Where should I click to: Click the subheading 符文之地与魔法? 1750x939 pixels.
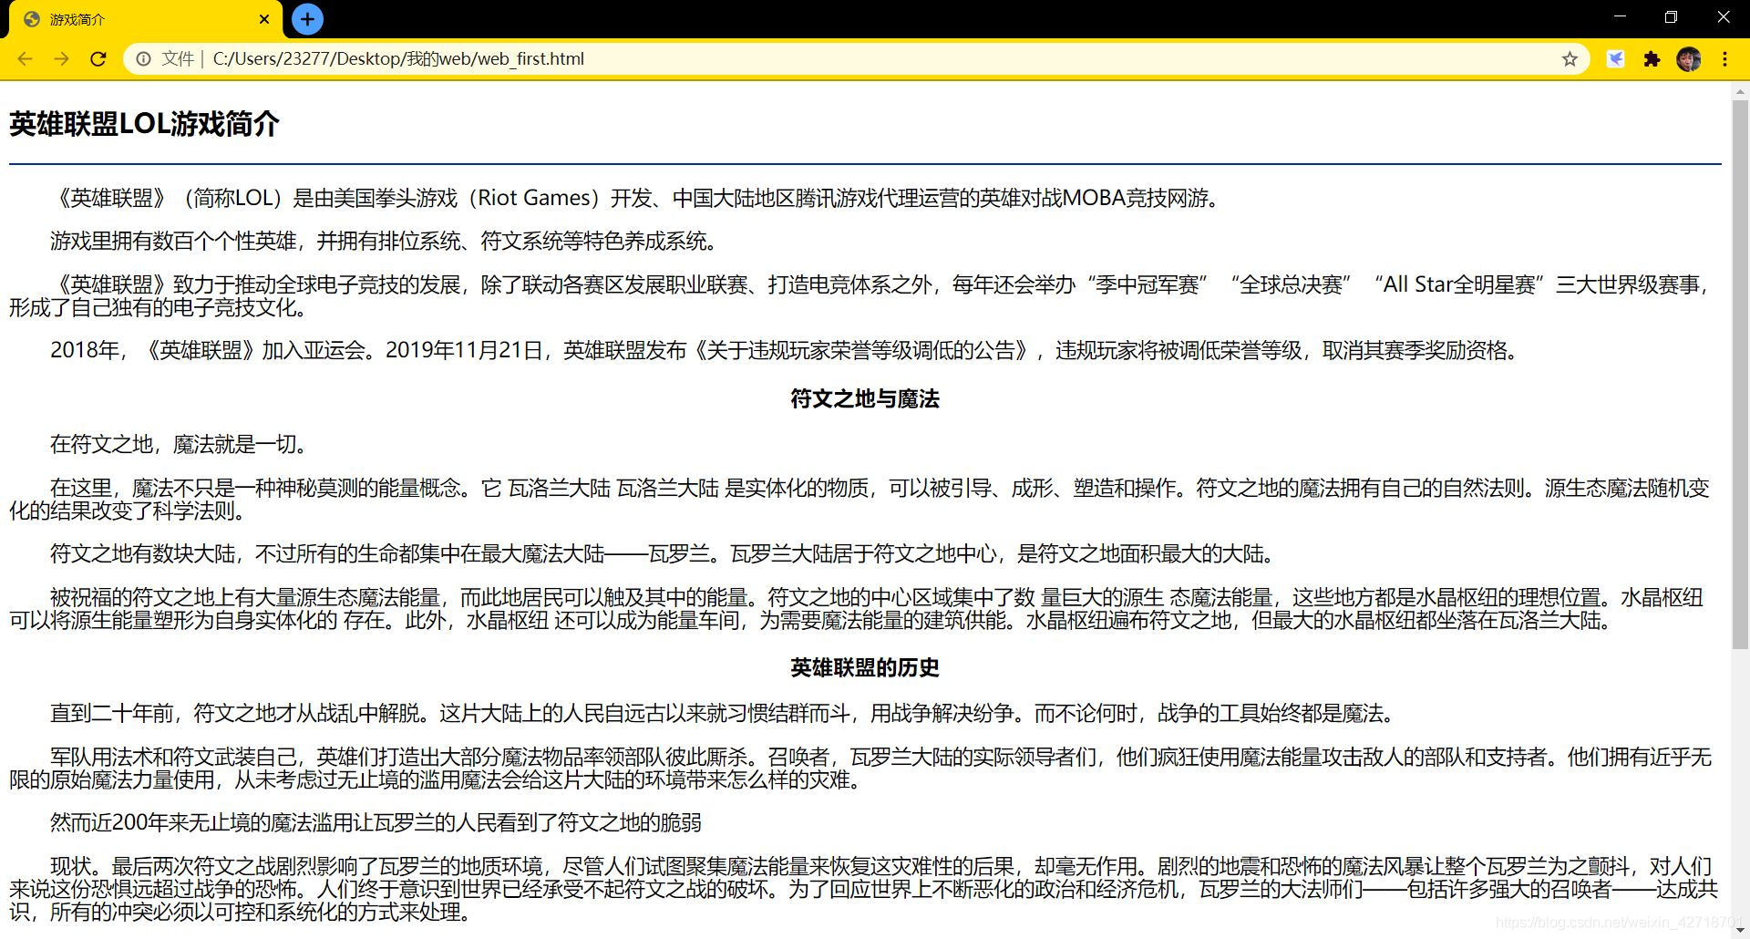click(x=865, y=399)
